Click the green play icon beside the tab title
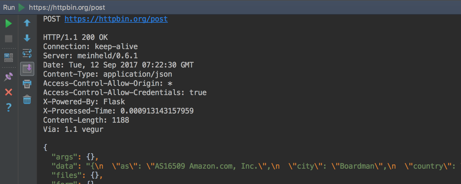This screenshot has width=461, height=184. [x=22, y=7]
